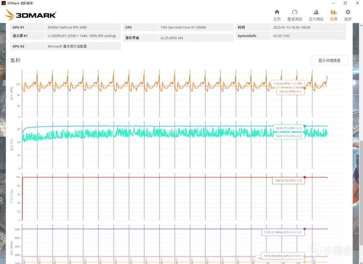Select the 结果 results chart icon
Screen dimensions: 363x264
coord(333,12)
